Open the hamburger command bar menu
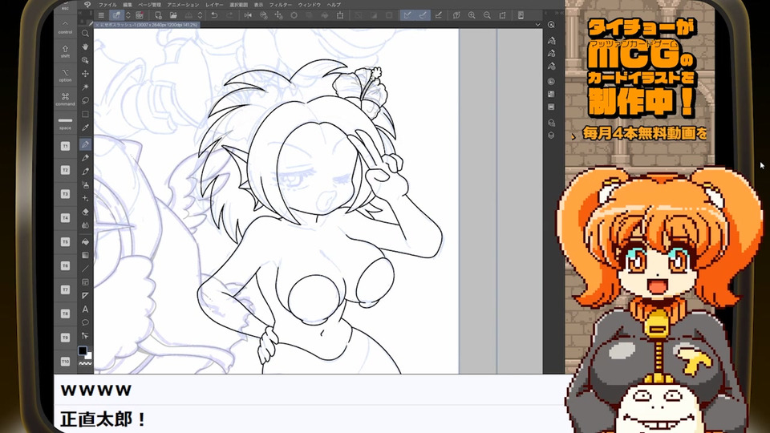 pyautogui.click(x=101, y=15)
